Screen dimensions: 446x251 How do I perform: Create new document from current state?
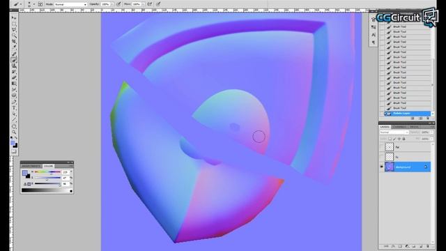(x=413, y=119)
